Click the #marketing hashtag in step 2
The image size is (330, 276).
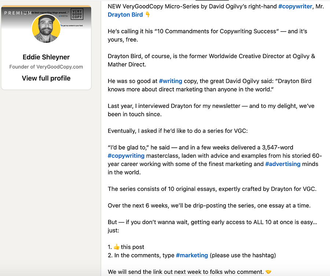(x=192, y=255)
